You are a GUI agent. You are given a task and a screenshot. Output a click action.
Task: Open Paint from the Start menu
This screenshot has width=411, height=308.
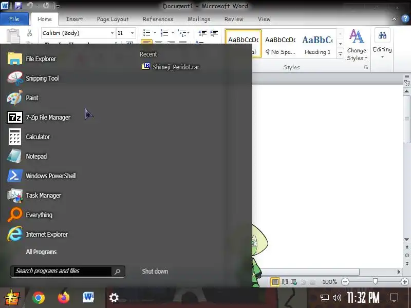point(23,98)
